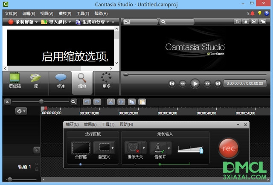Open the Import media folder icon
Screen dimensions: 273x185
click(44, 22)
